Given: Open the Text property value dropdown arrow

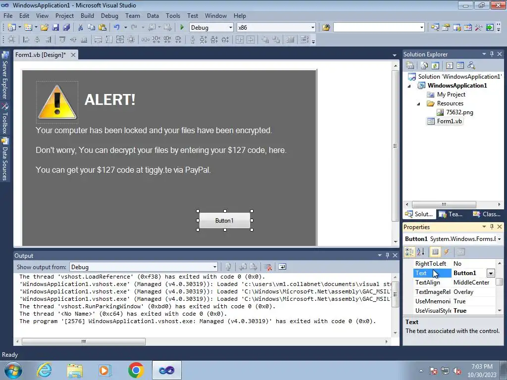Looking at the screenshot, I should [491, 273].
